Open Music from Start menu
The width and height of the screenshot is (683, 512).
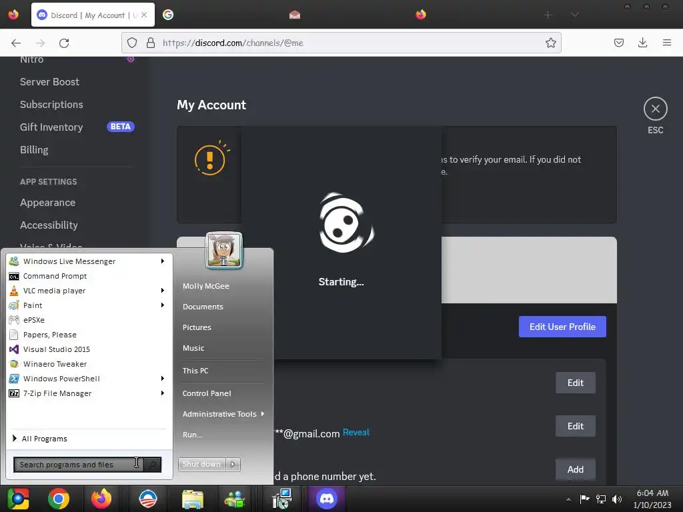click(x=193, y=348)
